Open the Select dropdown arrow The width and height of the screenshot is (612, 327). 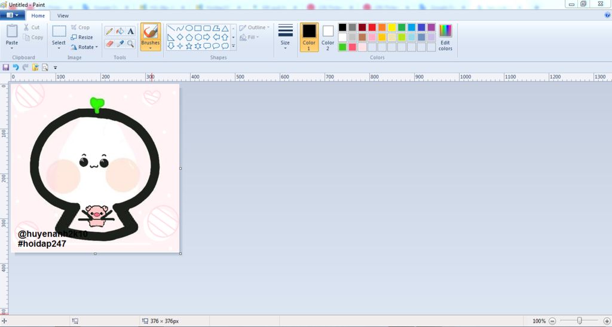pos(59,48)
